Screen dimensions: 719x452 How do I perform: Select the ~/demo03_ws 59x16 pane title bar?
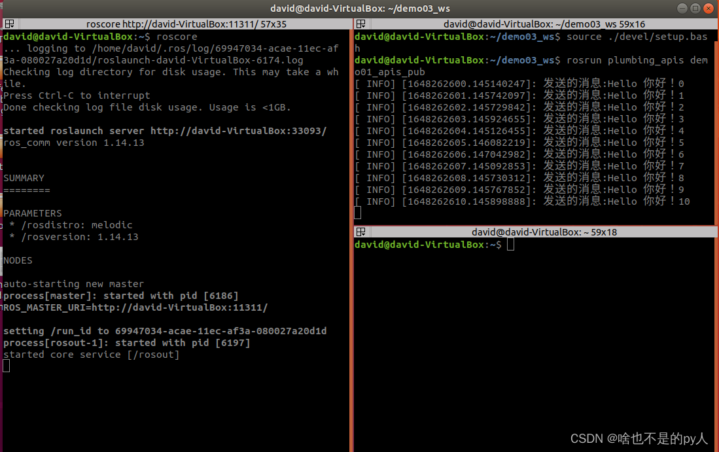tap(544, 24)
